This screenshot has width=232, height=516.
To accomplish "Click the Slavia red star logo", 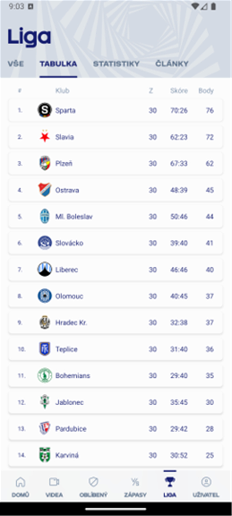I will 45,137.
